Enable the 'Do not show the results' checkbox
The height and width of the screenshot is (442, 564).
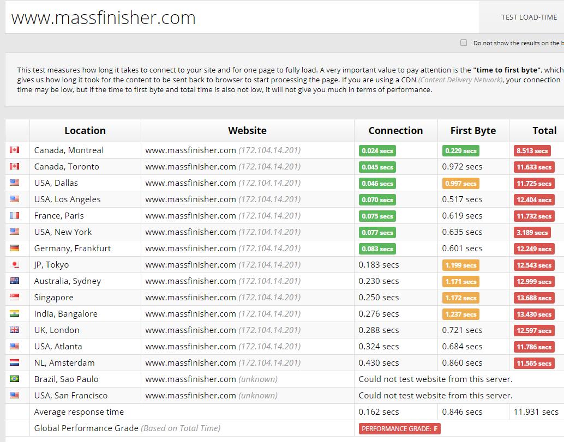(x=464, y=43)
